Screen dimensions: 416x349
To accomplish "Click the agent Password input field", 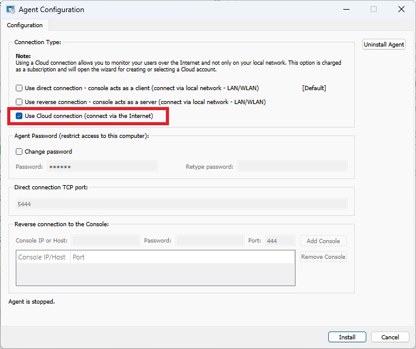I will coord(102,166).
